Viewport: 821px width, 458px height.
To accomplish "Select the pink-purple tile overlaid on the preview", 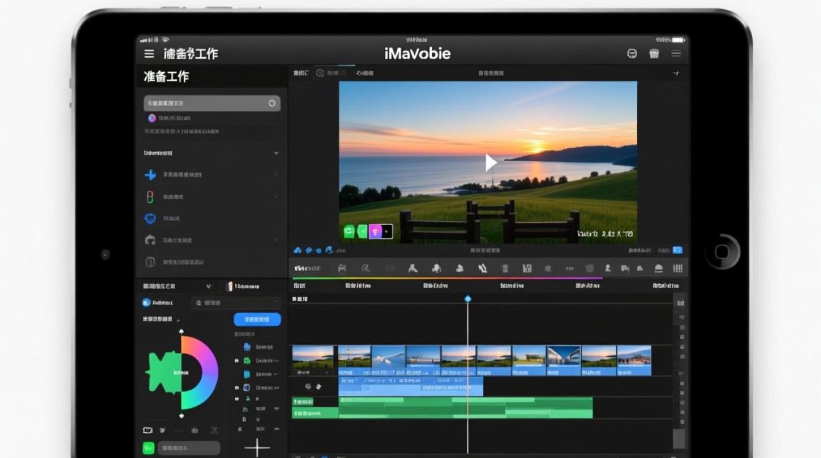I will [376, 231].
